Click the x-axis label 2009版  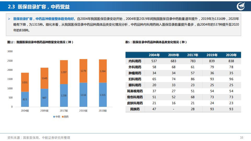coord(44,111)
